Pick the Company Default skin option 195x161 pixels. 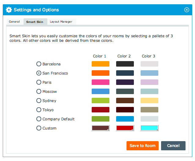coord(39,119)
